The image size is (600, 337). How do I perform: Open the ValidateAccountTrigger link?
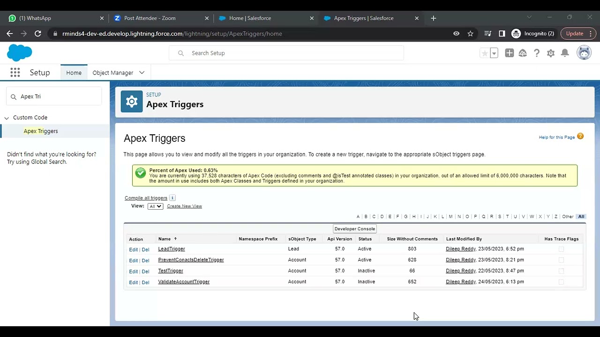tap(184, 282)
